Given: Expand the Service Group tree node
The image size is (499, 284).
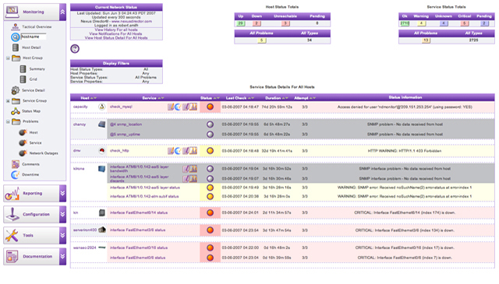Looking at the screenshot, I should click(8, 101).
